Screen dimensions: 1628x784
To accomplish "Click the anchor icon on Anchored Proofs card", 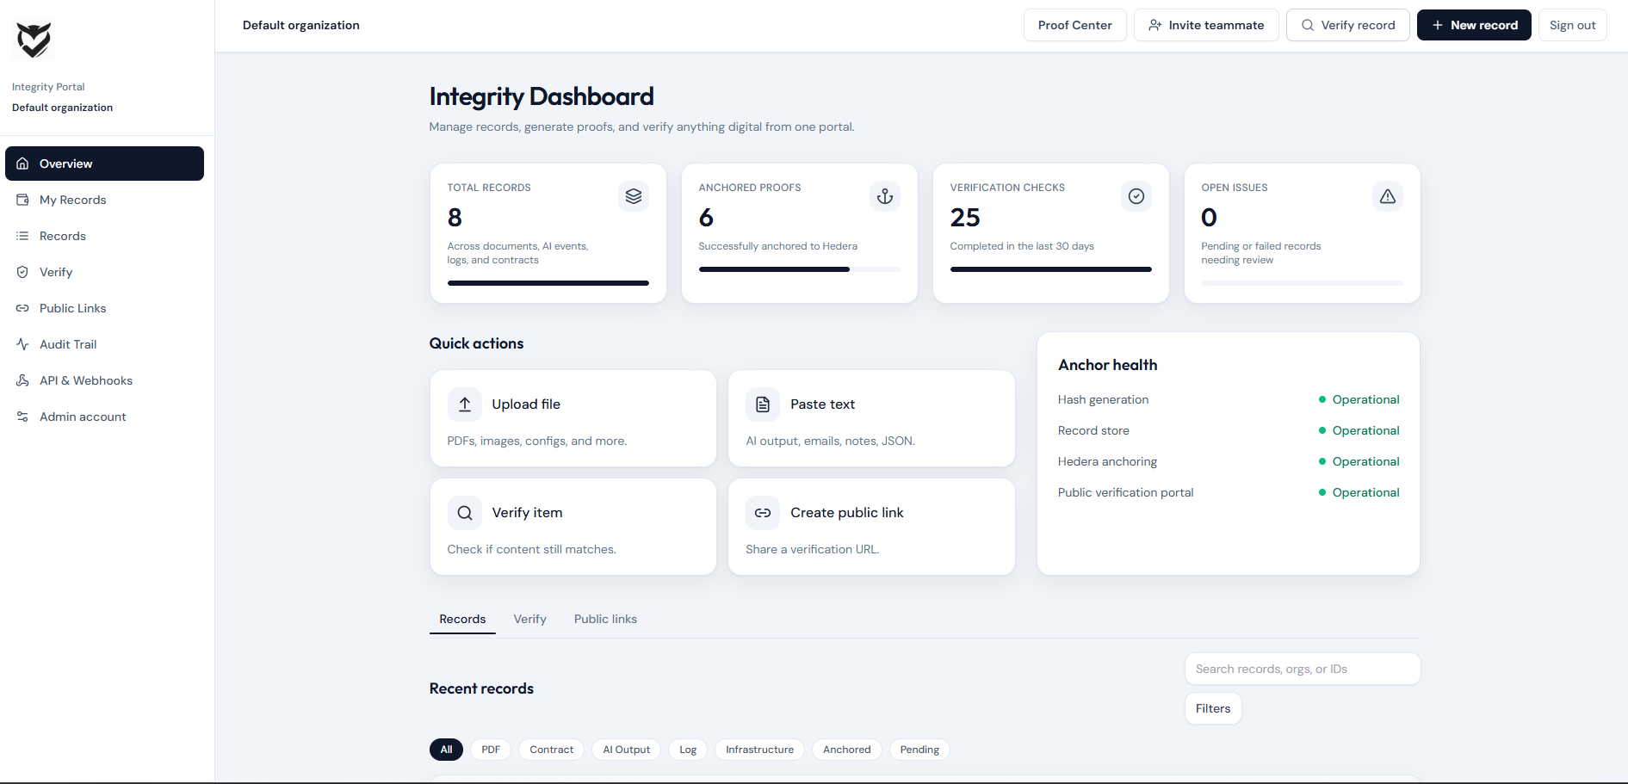I will pyautogui.click(x=884, y=196).
